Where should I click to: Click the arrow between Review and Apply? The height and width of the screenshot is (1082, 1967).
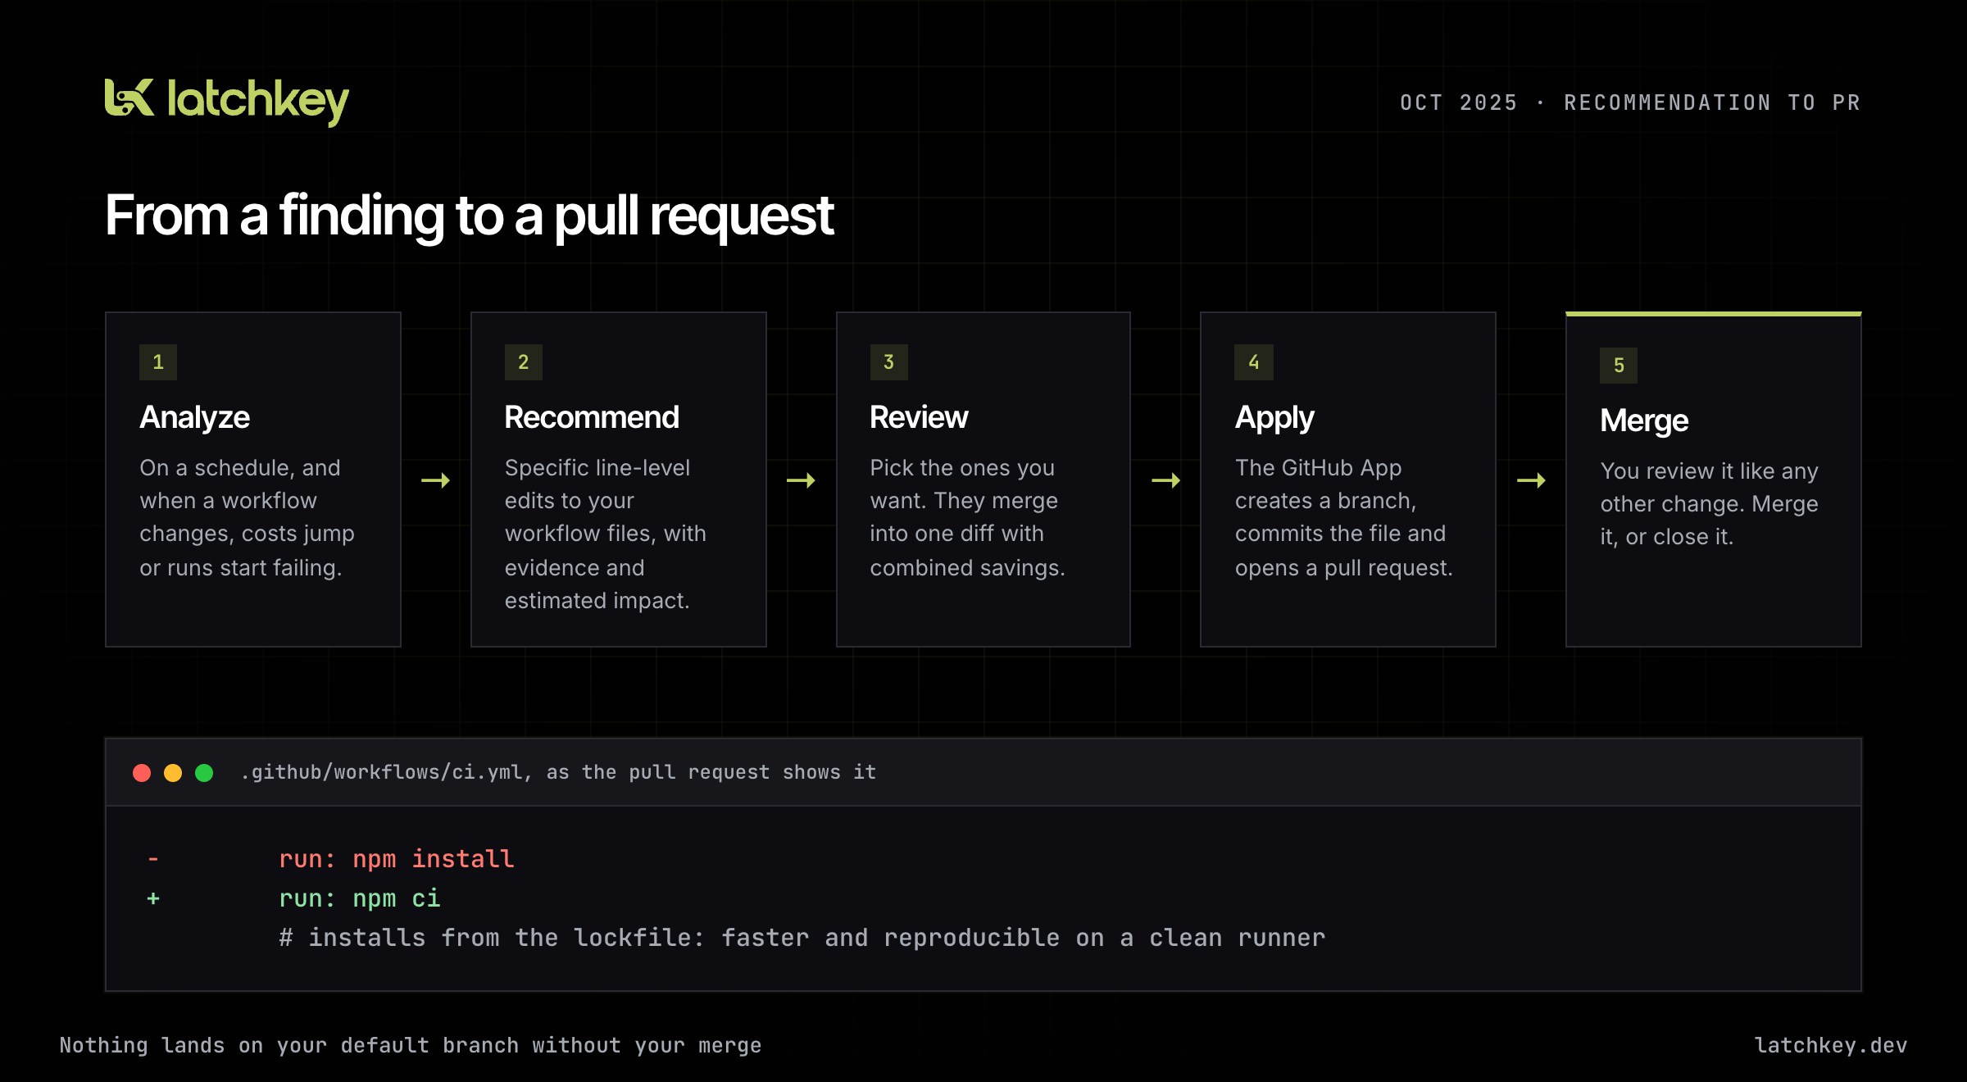click(x=1166, y=480)
